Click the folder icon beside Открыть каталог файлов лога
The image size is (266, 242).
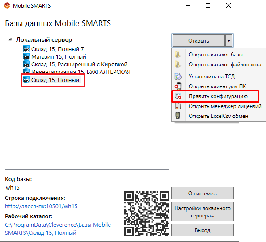[177, 65]
